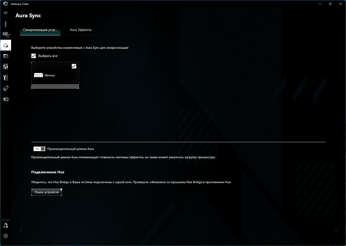Select the Aura Sync triangle icon
Screen dimensions: 346x246
click(x=6, y=45)
